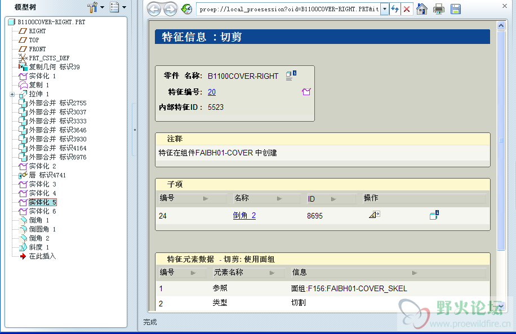Select 外部合并 标识2755 feature
Viewport: 516px width, 334px height.
[57, 103]
